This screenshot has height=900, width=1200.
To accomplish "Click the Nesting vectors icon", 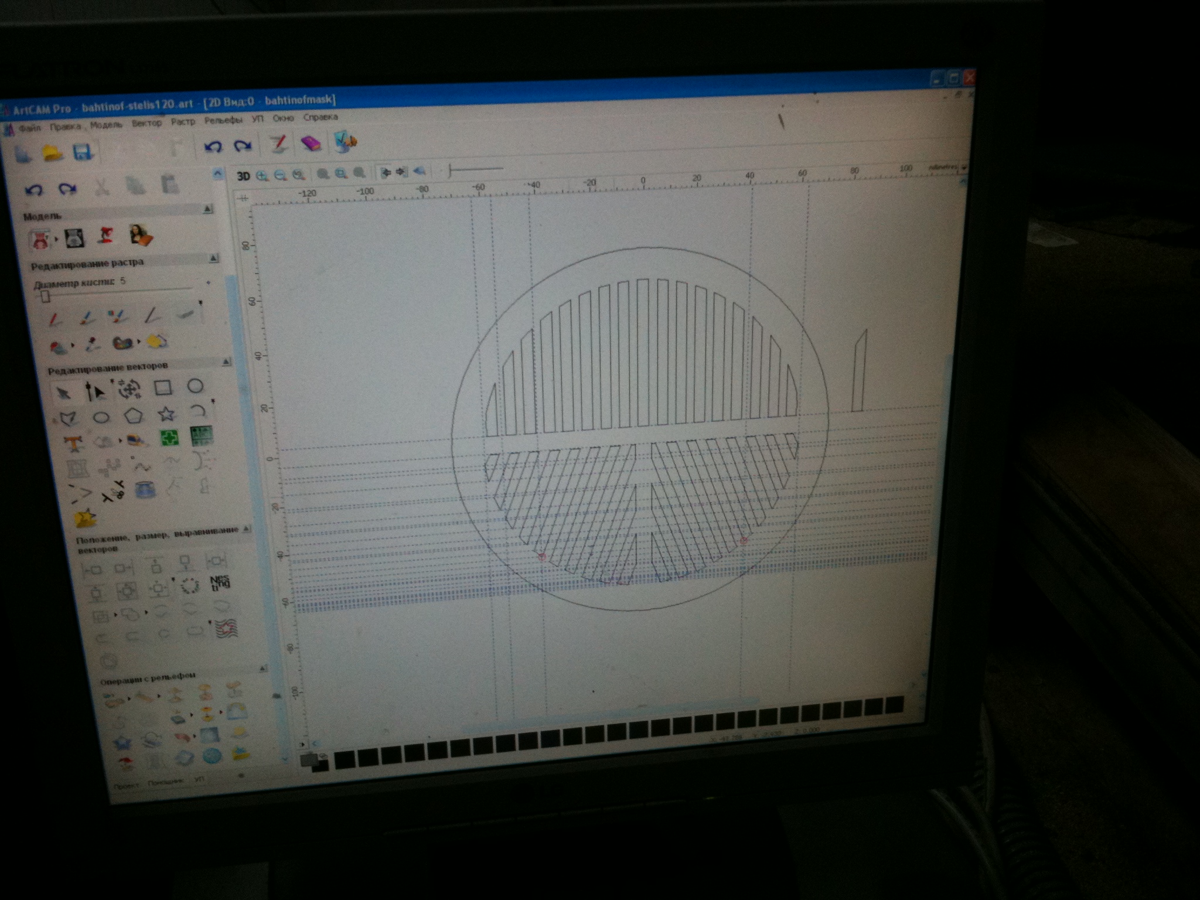I will [x=220, y=582].
